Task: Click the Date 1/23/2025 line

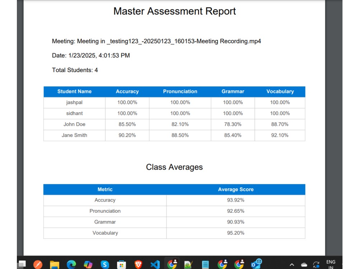Action: click(91, 55)
